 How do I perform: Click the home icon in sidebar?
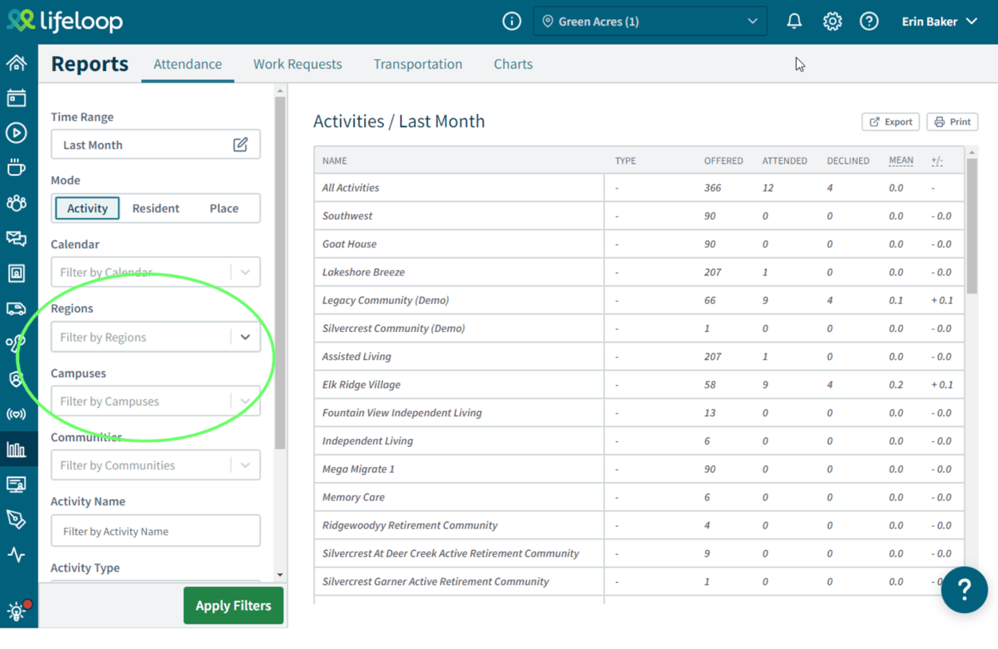[16, 63]
